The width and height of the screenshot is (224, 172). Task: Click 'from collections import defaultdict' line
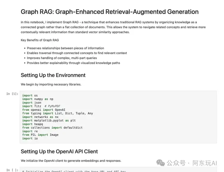pyautogui.click(x=52, y=128)
